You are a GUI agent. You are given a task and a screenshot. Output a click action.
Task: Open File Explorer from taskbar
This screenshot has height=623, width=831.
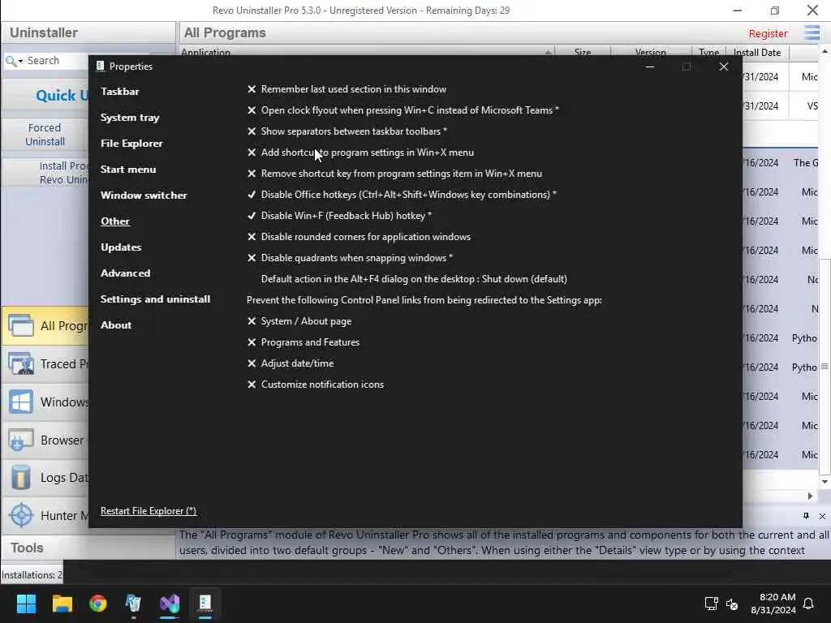(x=62, y=604)
